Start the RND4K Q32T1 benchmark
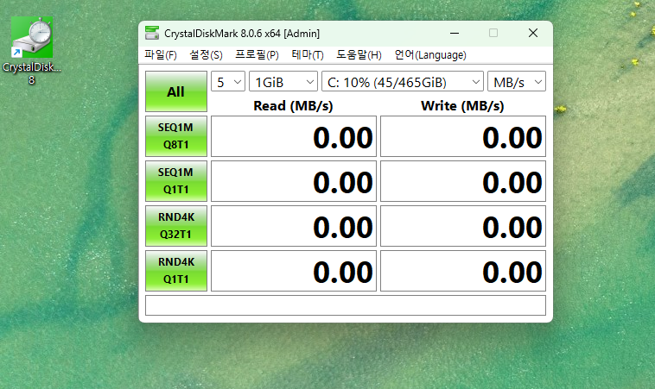Viewport: 655px width, 389px height. pyautogui.click(x=175, y=226)
